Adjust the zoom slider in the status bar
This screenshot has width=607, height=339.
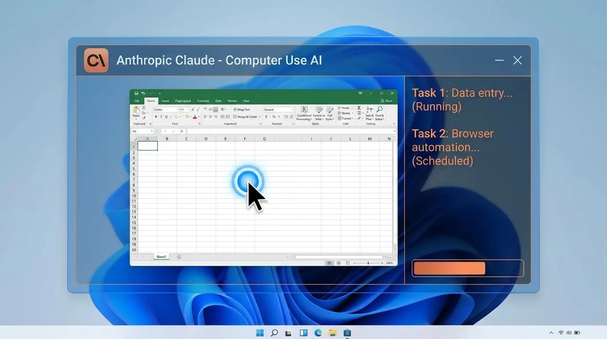pos(368,263)
